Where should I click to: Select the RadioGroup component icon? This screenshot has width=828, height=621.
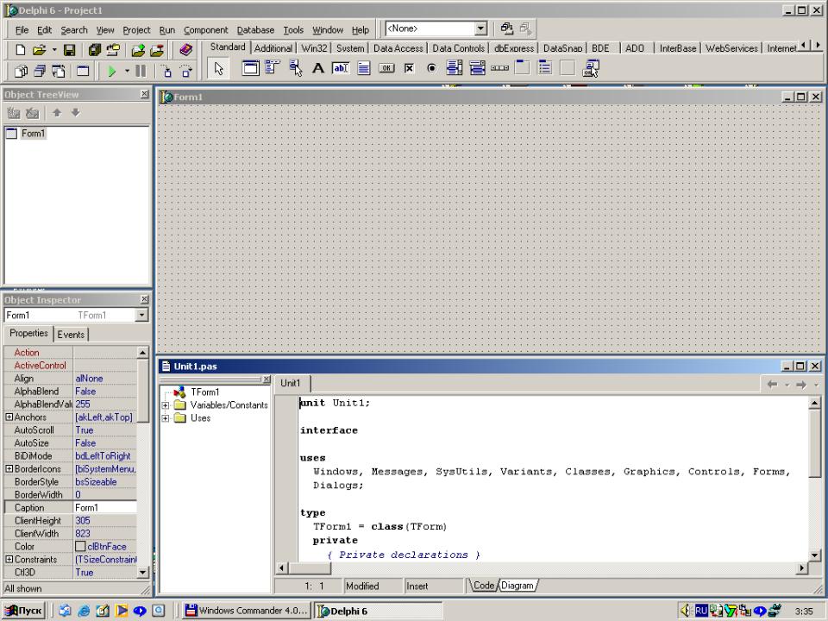pos(545,68)
